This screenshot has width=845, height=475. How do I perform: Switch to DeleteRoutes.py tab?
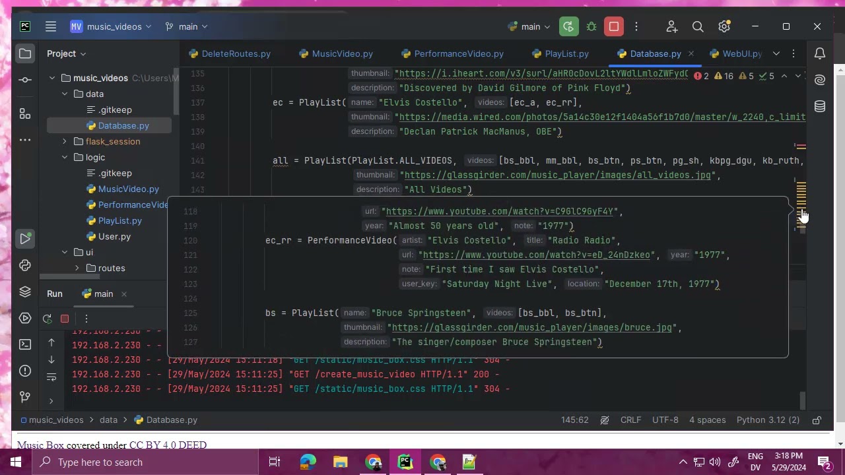(x=230, y=53)
